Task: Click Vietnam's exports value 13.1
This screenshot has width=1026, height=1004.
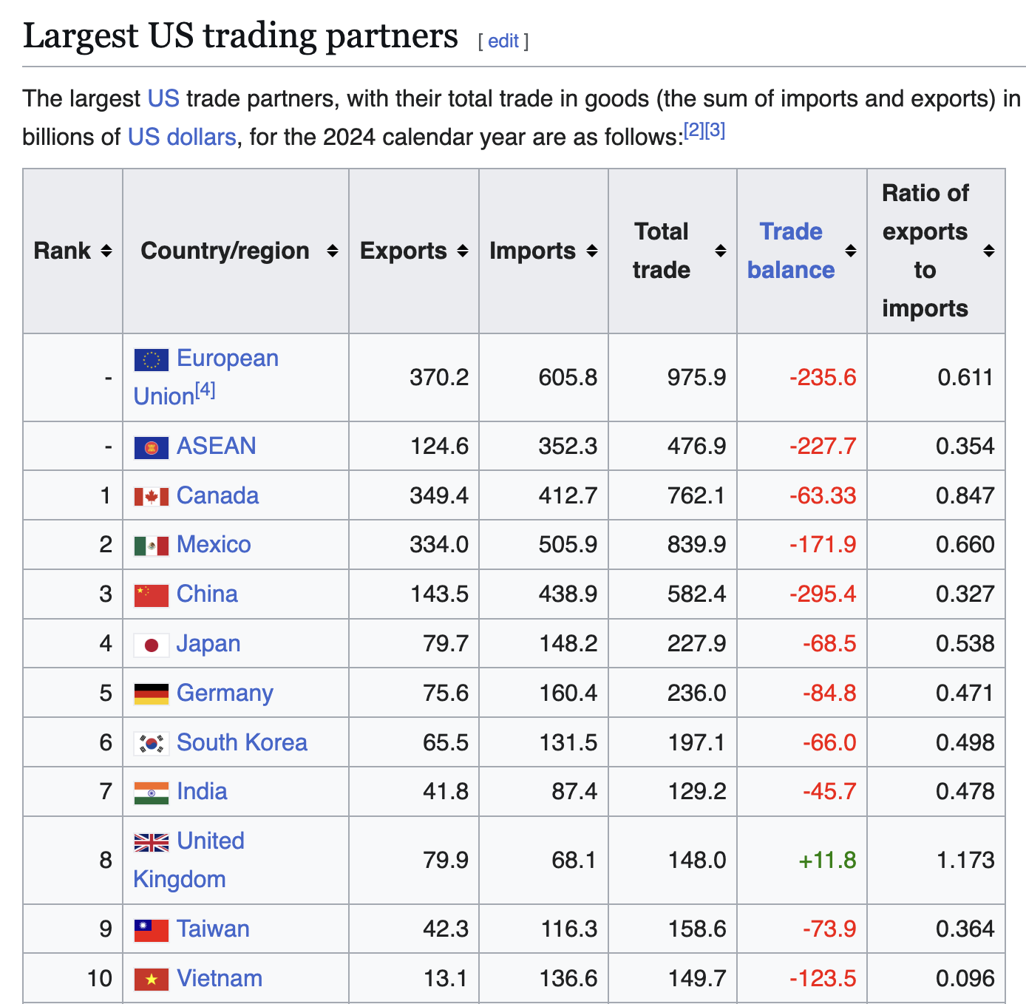Action: pyautogui.click(x=446, y=978)
